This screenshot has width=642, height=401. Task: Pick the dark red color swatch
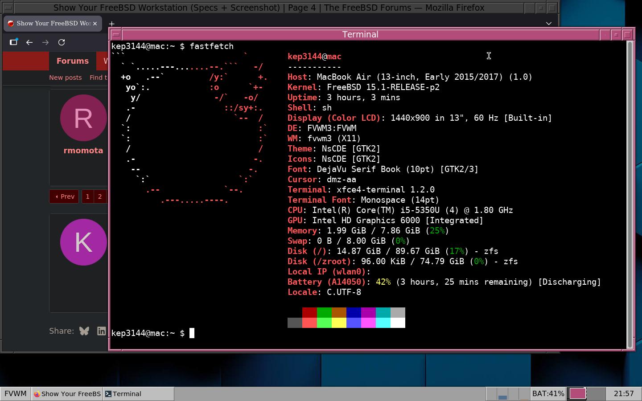coord(309,312)
